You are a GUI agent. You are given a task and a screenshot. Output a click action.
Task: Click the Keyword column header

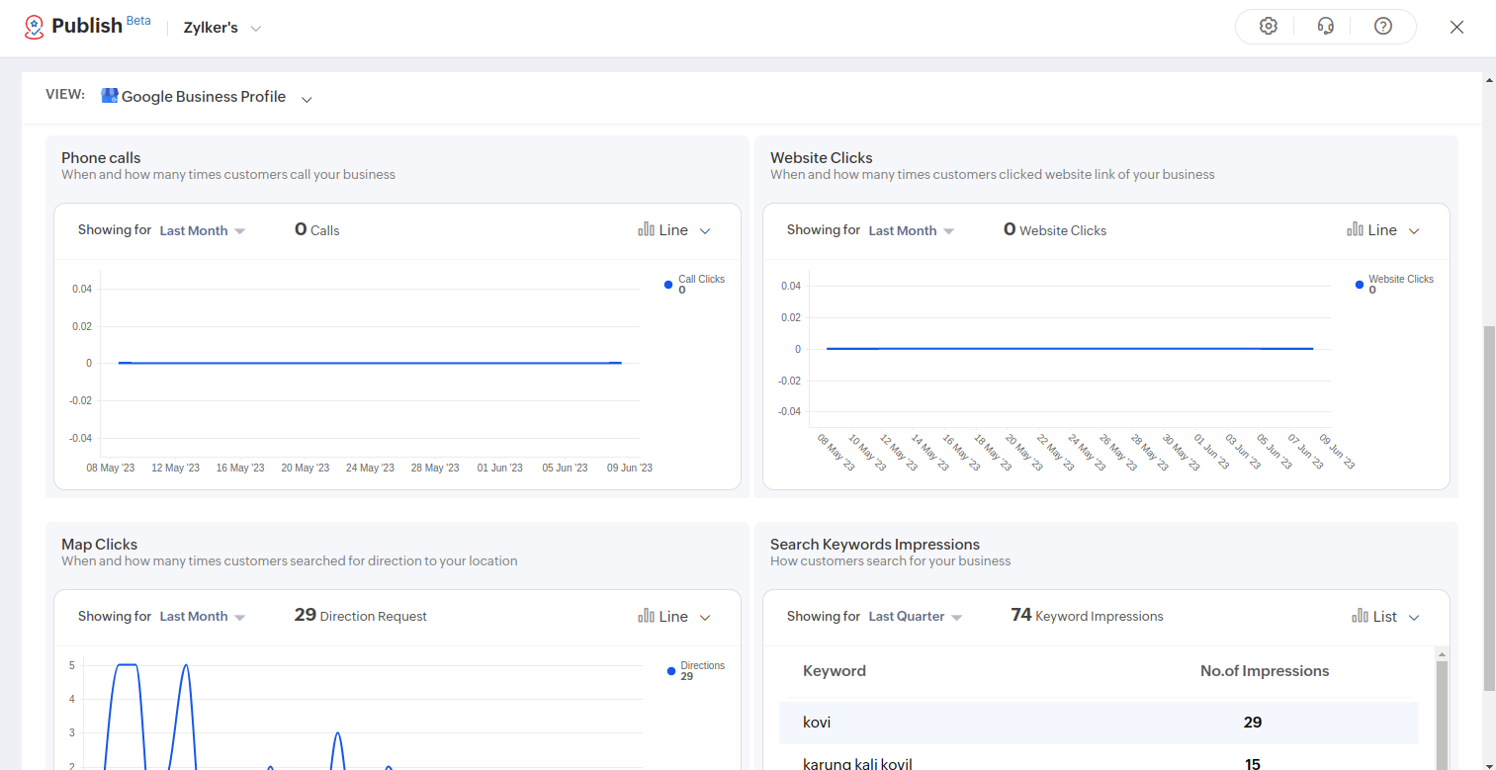click(x=834, y=671)
